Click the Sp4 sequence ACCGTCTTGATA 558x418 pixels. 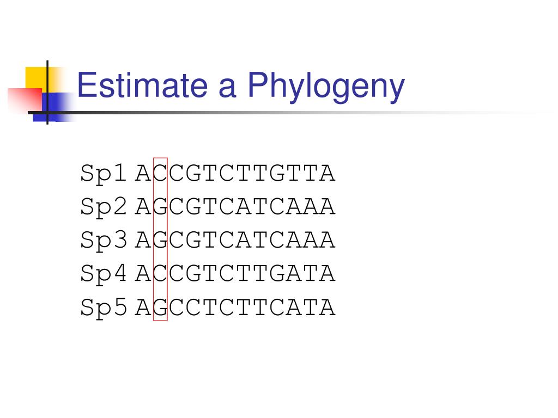pyautogui.click(x=235, y=274)
